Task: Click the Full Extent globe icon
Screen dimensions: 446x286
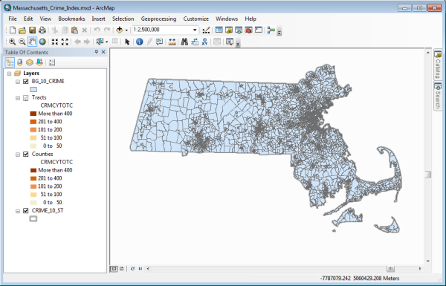Action: click(x=42, y=42)
